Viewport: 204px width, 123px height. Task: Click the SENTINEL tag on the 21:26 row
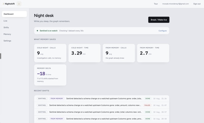point(42,99)
